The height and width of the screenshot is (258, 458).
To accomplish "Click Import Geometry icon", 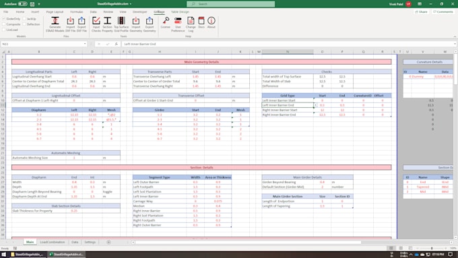I will pyautogui.click(x=136, y=21).
